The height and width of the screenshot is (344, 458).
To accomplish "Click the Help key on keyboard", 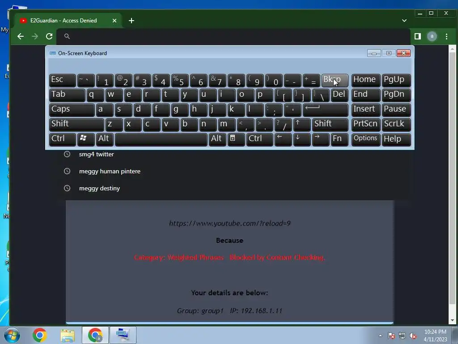I will 396,140.
